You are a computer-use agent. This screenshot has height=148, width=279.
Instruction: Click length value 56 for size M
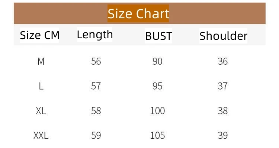point(96,61)
